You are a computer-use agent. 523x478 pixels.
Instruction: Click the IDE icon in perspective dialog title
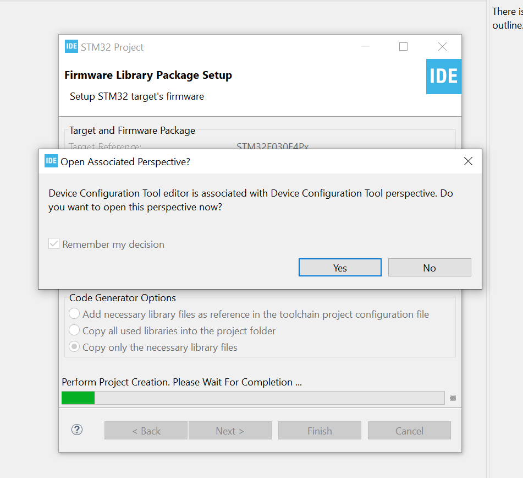51,161
